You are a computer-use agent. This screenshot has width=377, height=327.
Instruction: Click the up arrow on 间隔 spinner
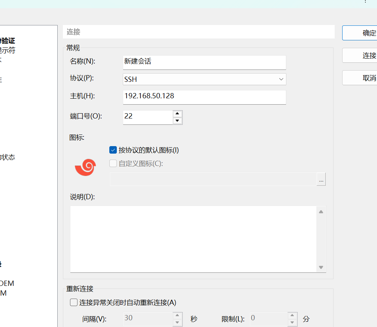click(177, 316)
